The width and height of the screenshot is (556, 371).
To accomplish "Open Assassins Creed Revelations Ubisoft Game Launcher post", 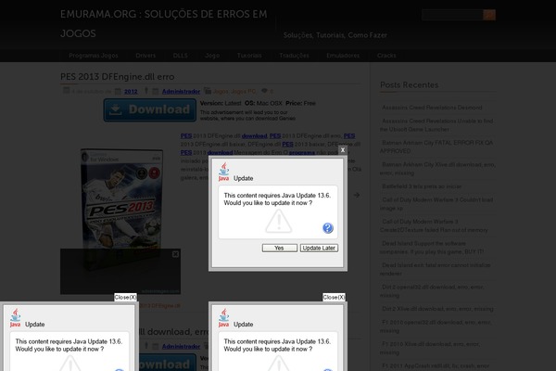I will (x=436, y=125).
